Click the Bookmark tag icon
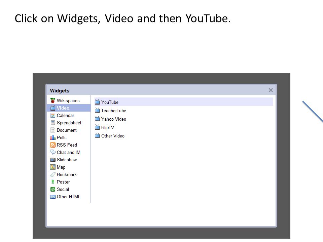Viewport: 323px width, 242px height. (x=53, y=174)
